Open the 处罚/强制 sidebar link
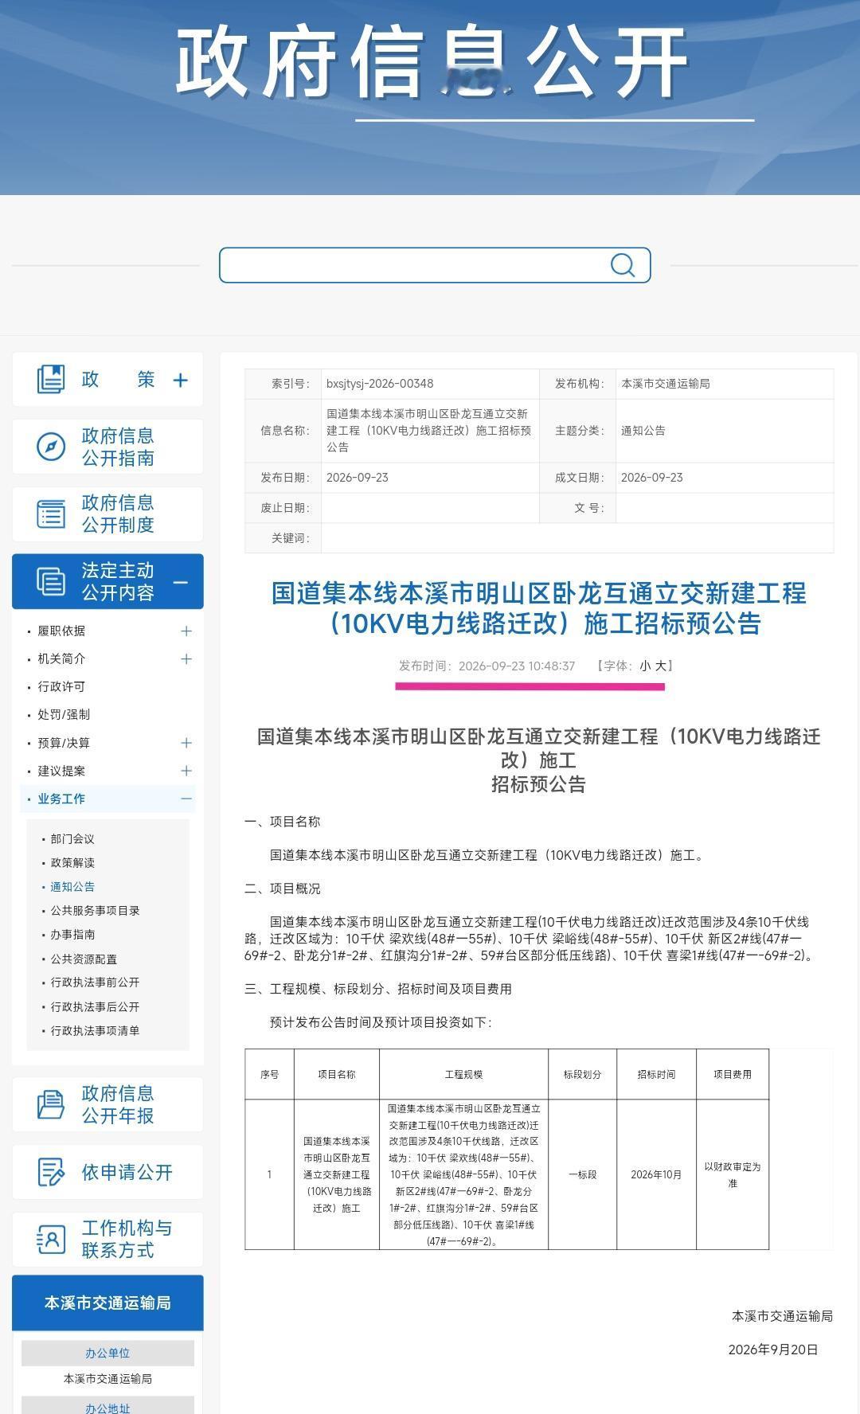The height and width of the screenshot is (1414, 860). click(64, 714)
